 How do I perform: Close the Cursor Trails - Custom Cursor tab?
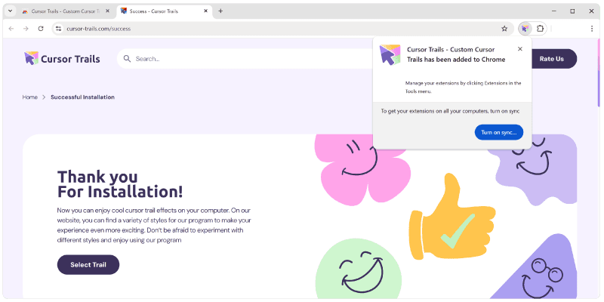107,11
